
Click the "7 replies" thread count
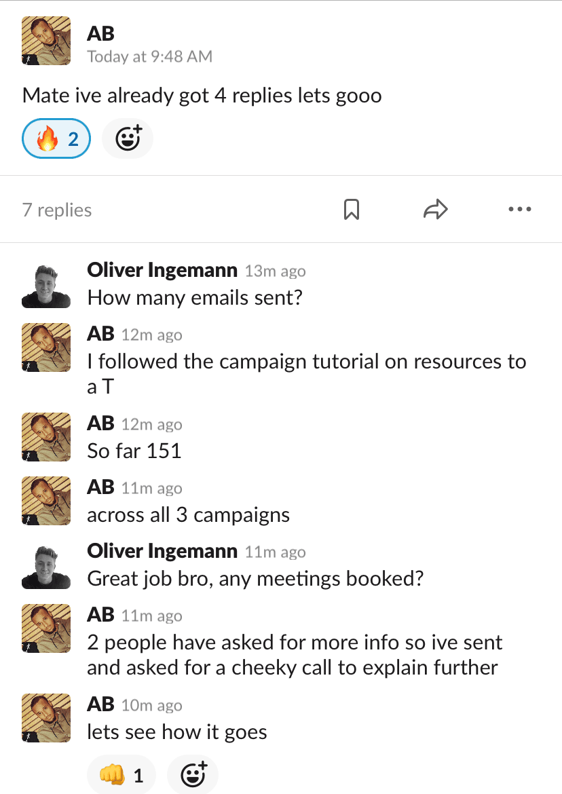point(57,210)
